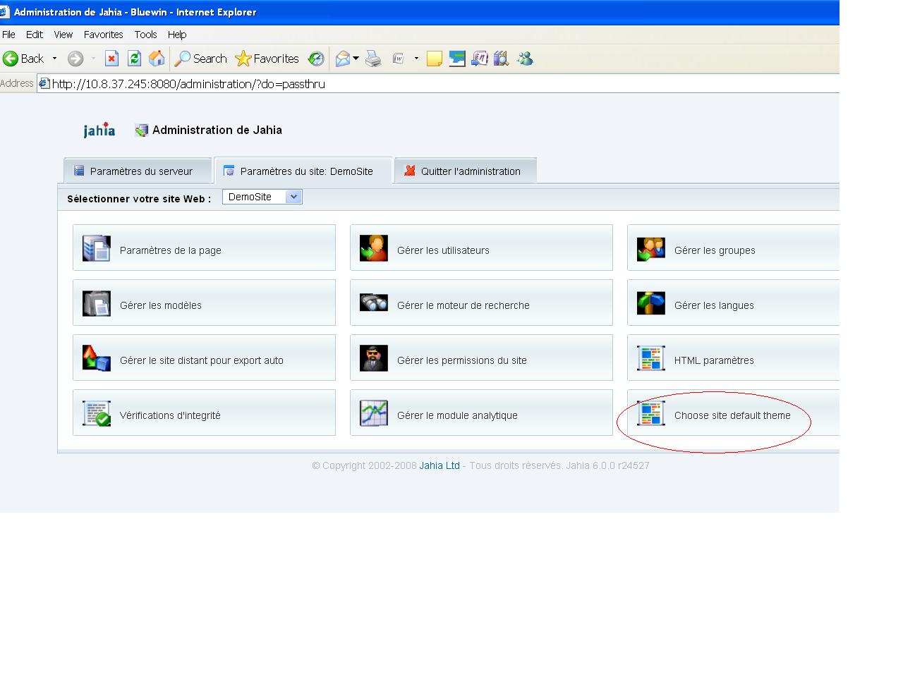Open the History toolbar icon
Viewport: 903px width, 677px height.
click(316, 59)
